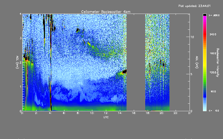The width and height of the screenshot is (223, 139).
Task: Click the 16: hour label on x-axis
Action: tap(134, 113)
